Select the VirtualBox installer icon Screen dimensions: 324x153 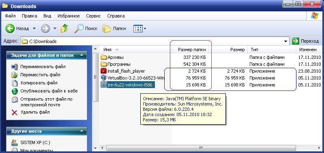[x=103, y=78]
